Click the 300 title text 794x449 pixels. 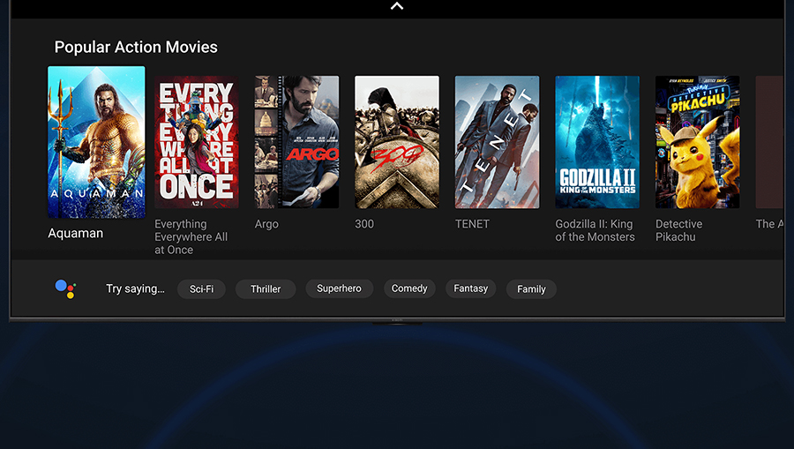[x=364, y=224]
